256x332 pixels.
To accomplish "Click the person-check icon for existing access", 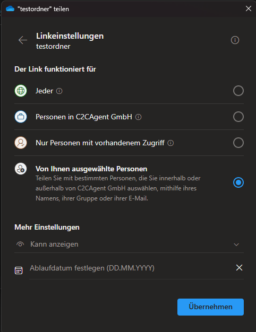I will (x=21, y=143).
